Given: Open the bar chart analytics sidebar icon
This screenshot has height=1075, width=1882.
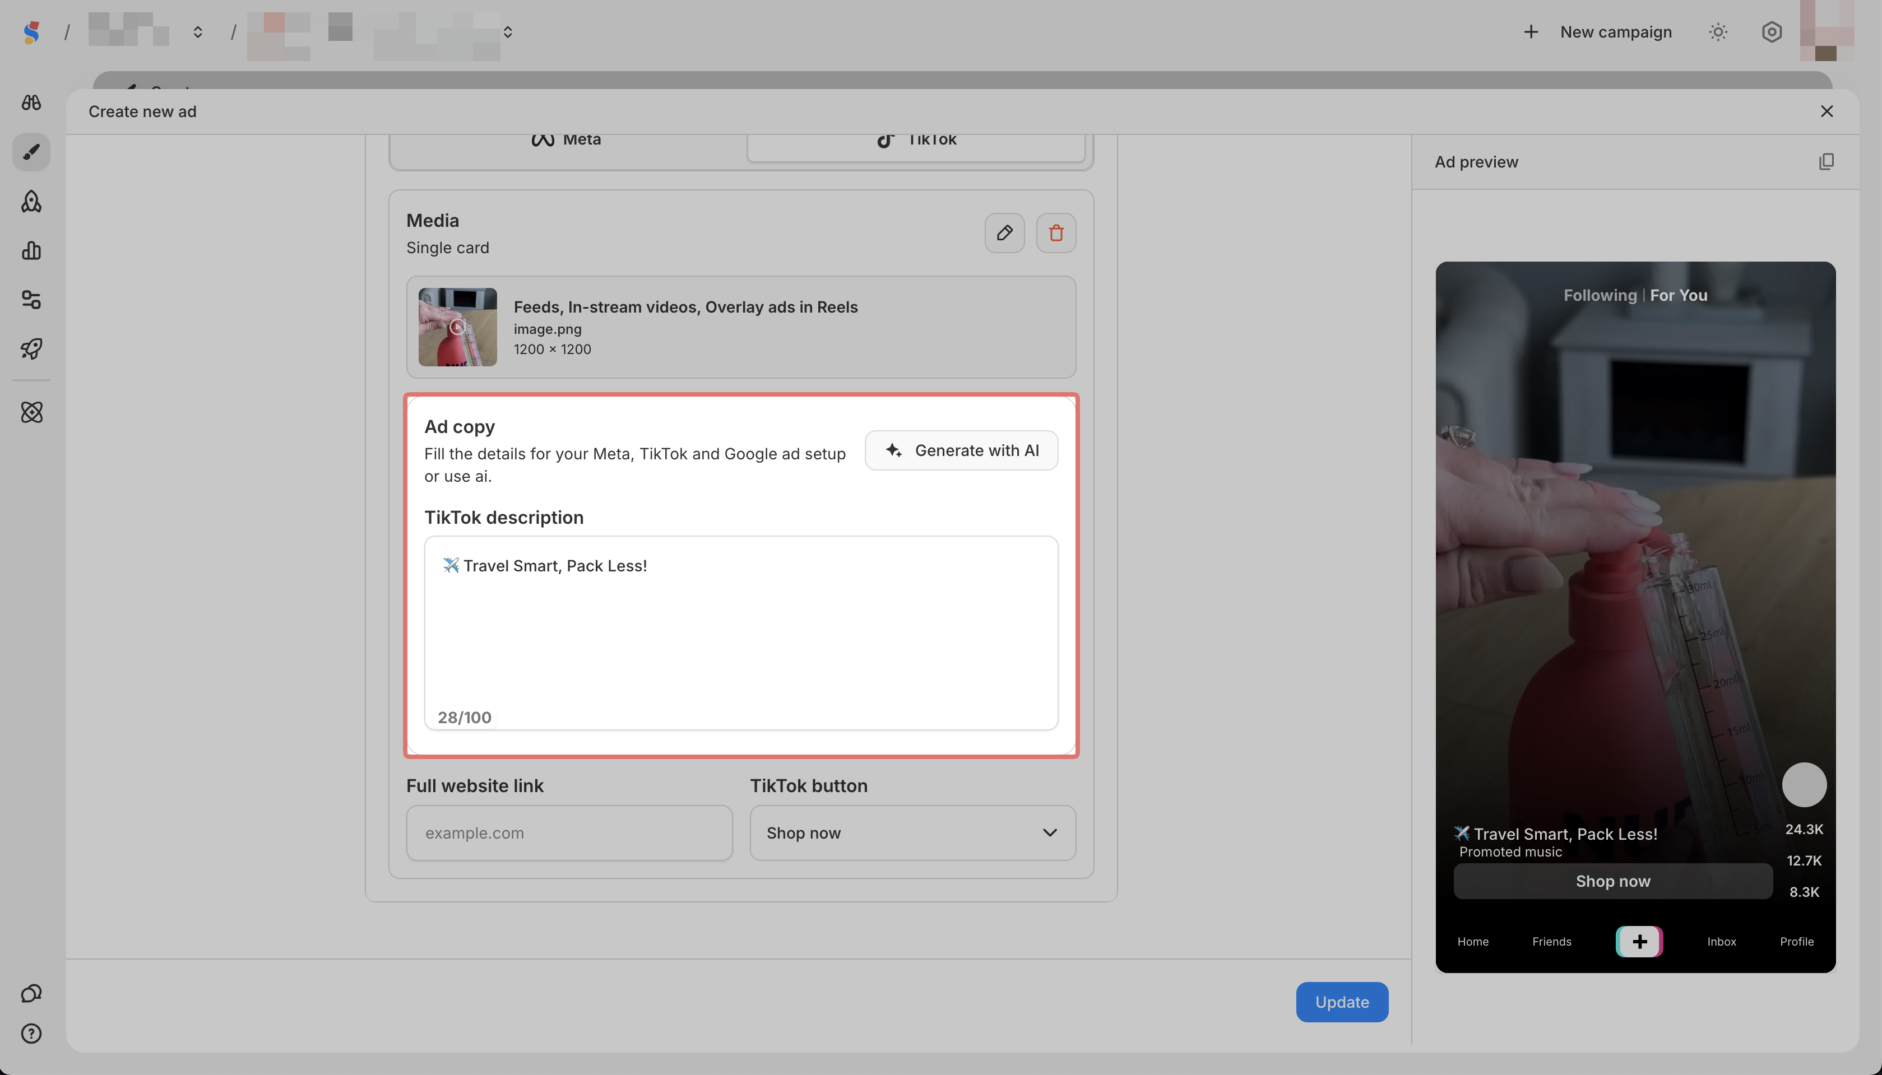Looking at the screenshot, I should click(x=31, y=251).
